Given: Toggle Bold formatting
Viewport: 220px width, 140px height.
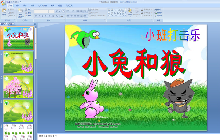Looking at the screenshot, I should click(x=36, y=16).
